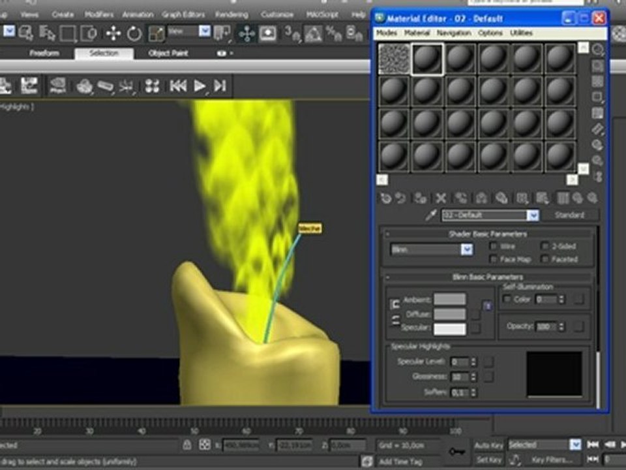Enable the Wire checkbox
The image size is (626, 470).
[494, 246]
